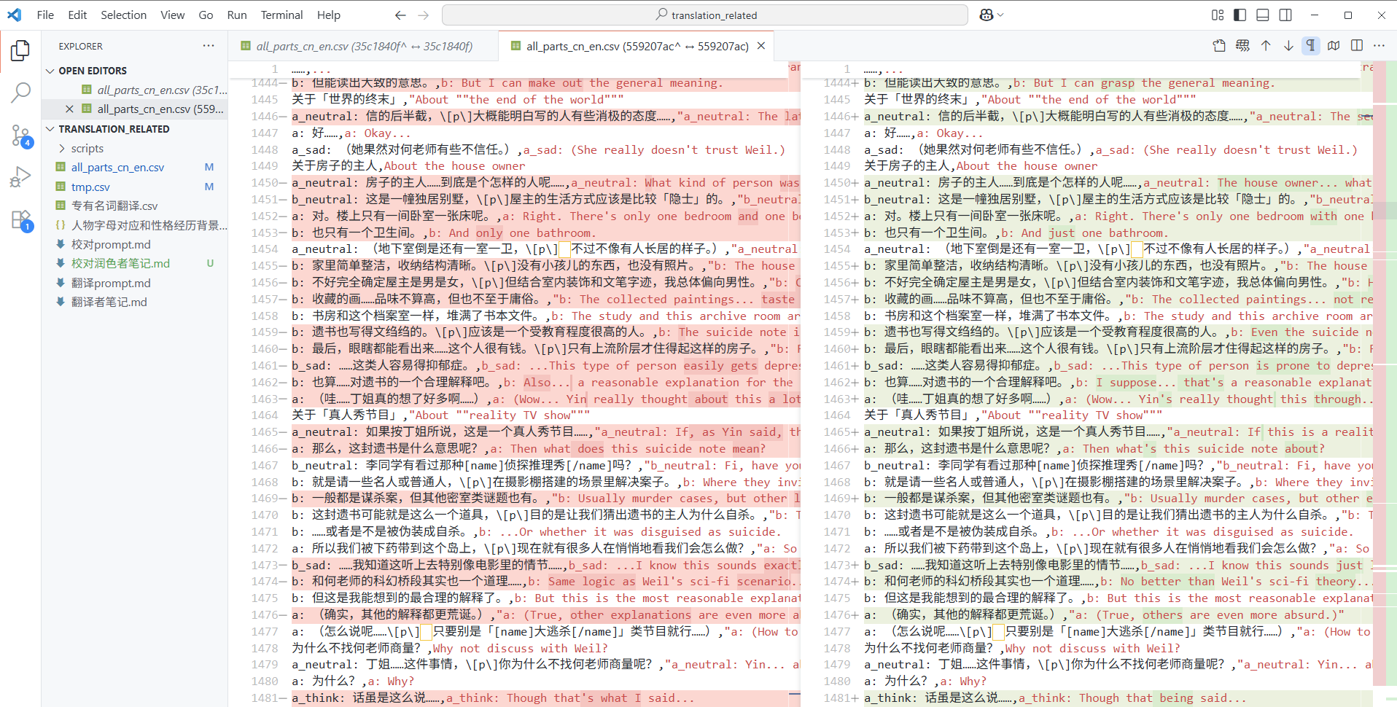Open the Search view
The height and width of the screenshot is (707, 1397).
(x=20, y=92)
